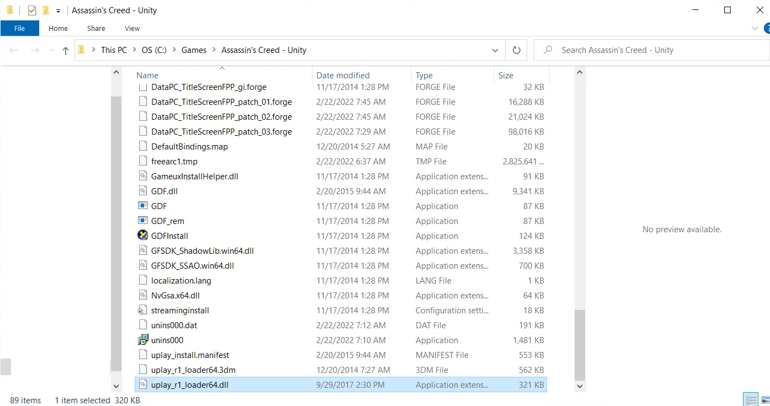Click the Properties quick access icon
The height and width of the screenshot is (406, 770).
point(31,10)
